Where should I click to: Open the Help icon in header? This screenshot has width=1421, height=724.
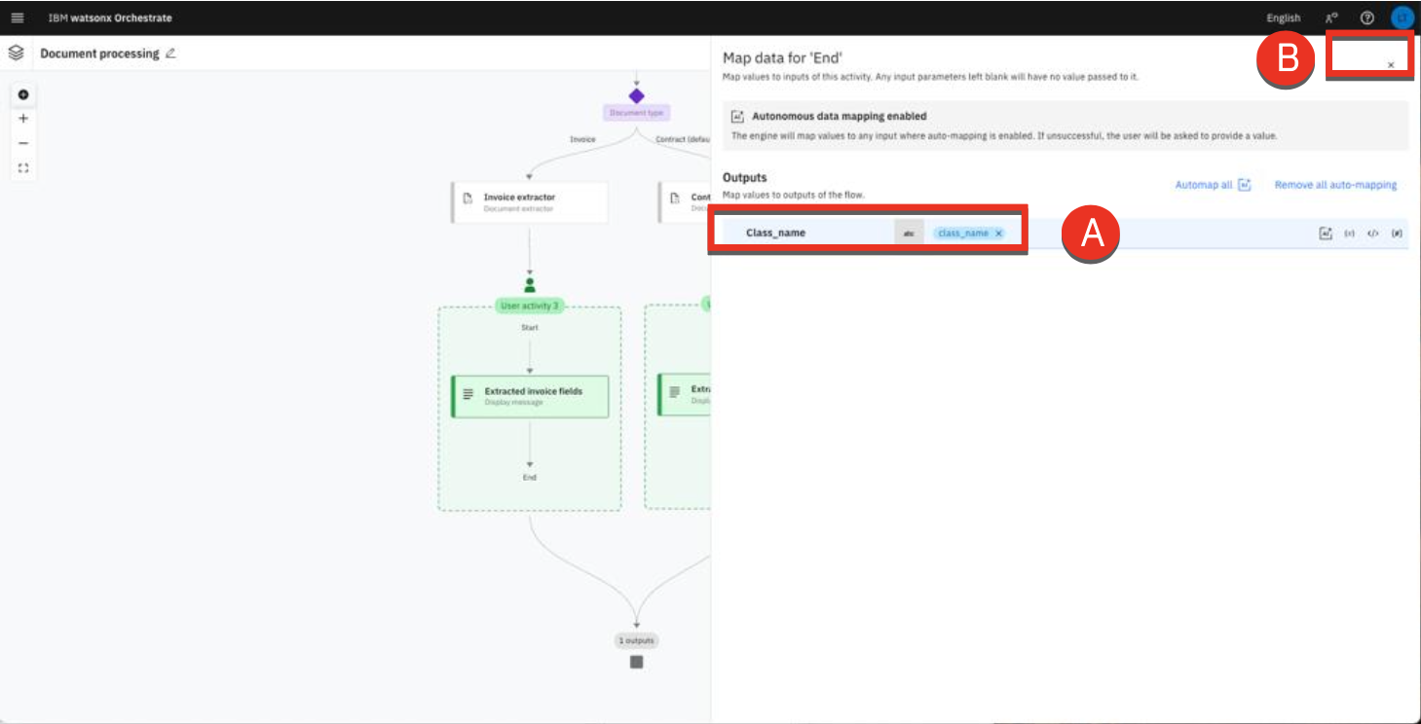click(x=1366, y=18)
